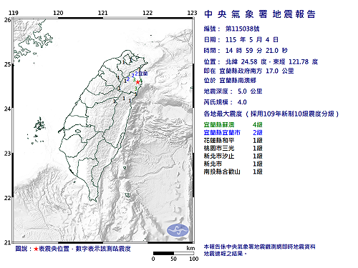Screen dimensions: 358x268
Task: Click the blue row 宜蘭縣宜蘭市 2級
Action: [x=233, y=132]
